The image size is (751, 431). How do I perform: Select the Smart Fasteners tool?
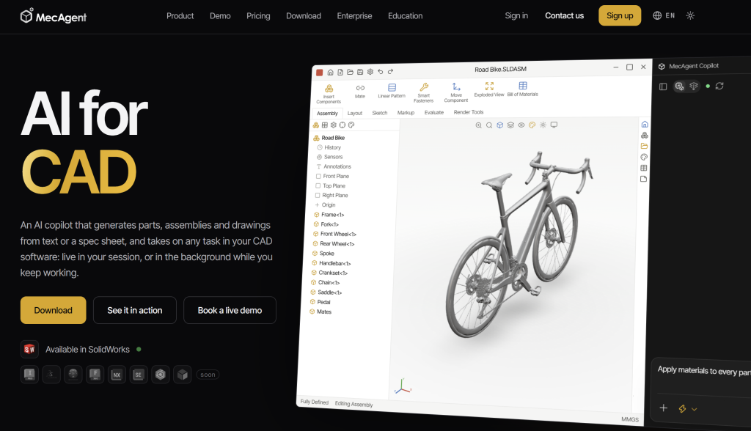(424, 92)
